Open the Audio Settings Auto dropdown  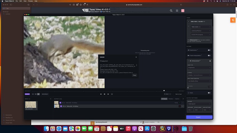click(207, 110)
